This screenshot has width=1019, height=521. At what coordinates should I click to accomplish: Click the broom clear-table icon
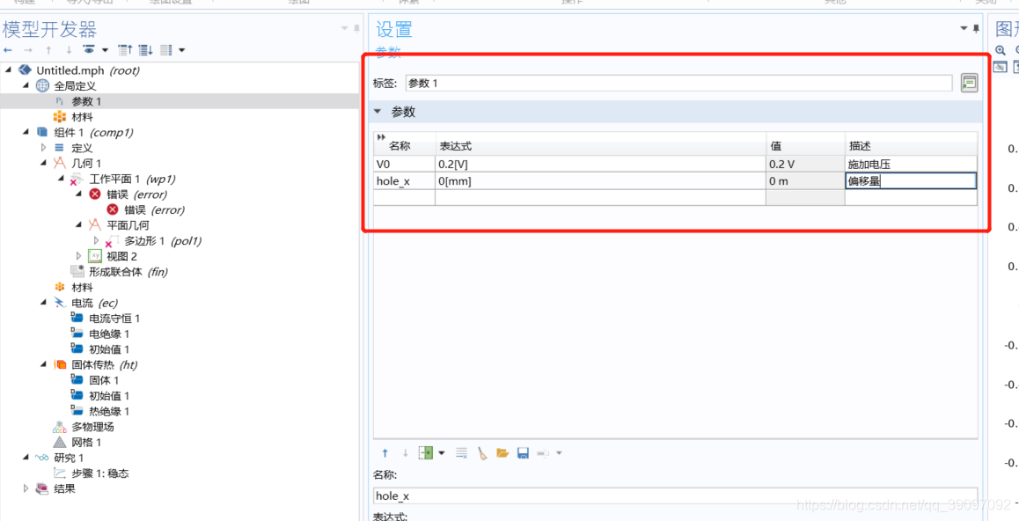[482, 452]
